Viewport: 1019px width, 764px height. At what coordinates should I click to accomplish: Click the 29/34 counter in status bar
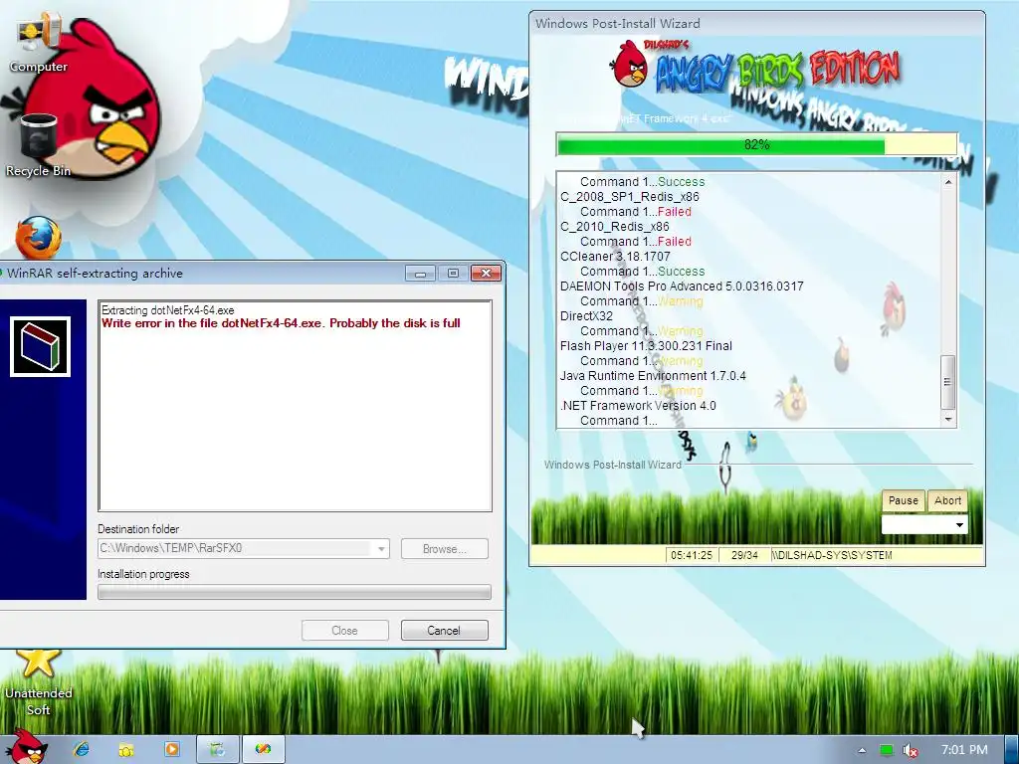pos(744,555)
